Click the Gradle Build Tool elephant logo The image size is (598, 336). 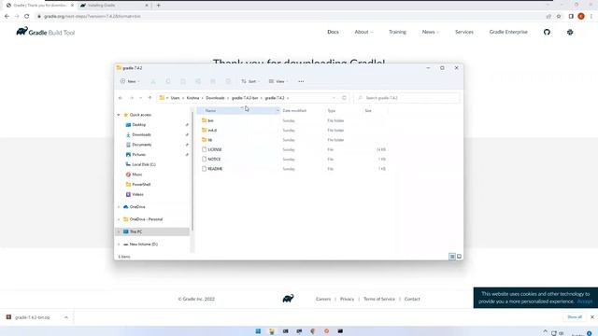(x=46, y=32)
